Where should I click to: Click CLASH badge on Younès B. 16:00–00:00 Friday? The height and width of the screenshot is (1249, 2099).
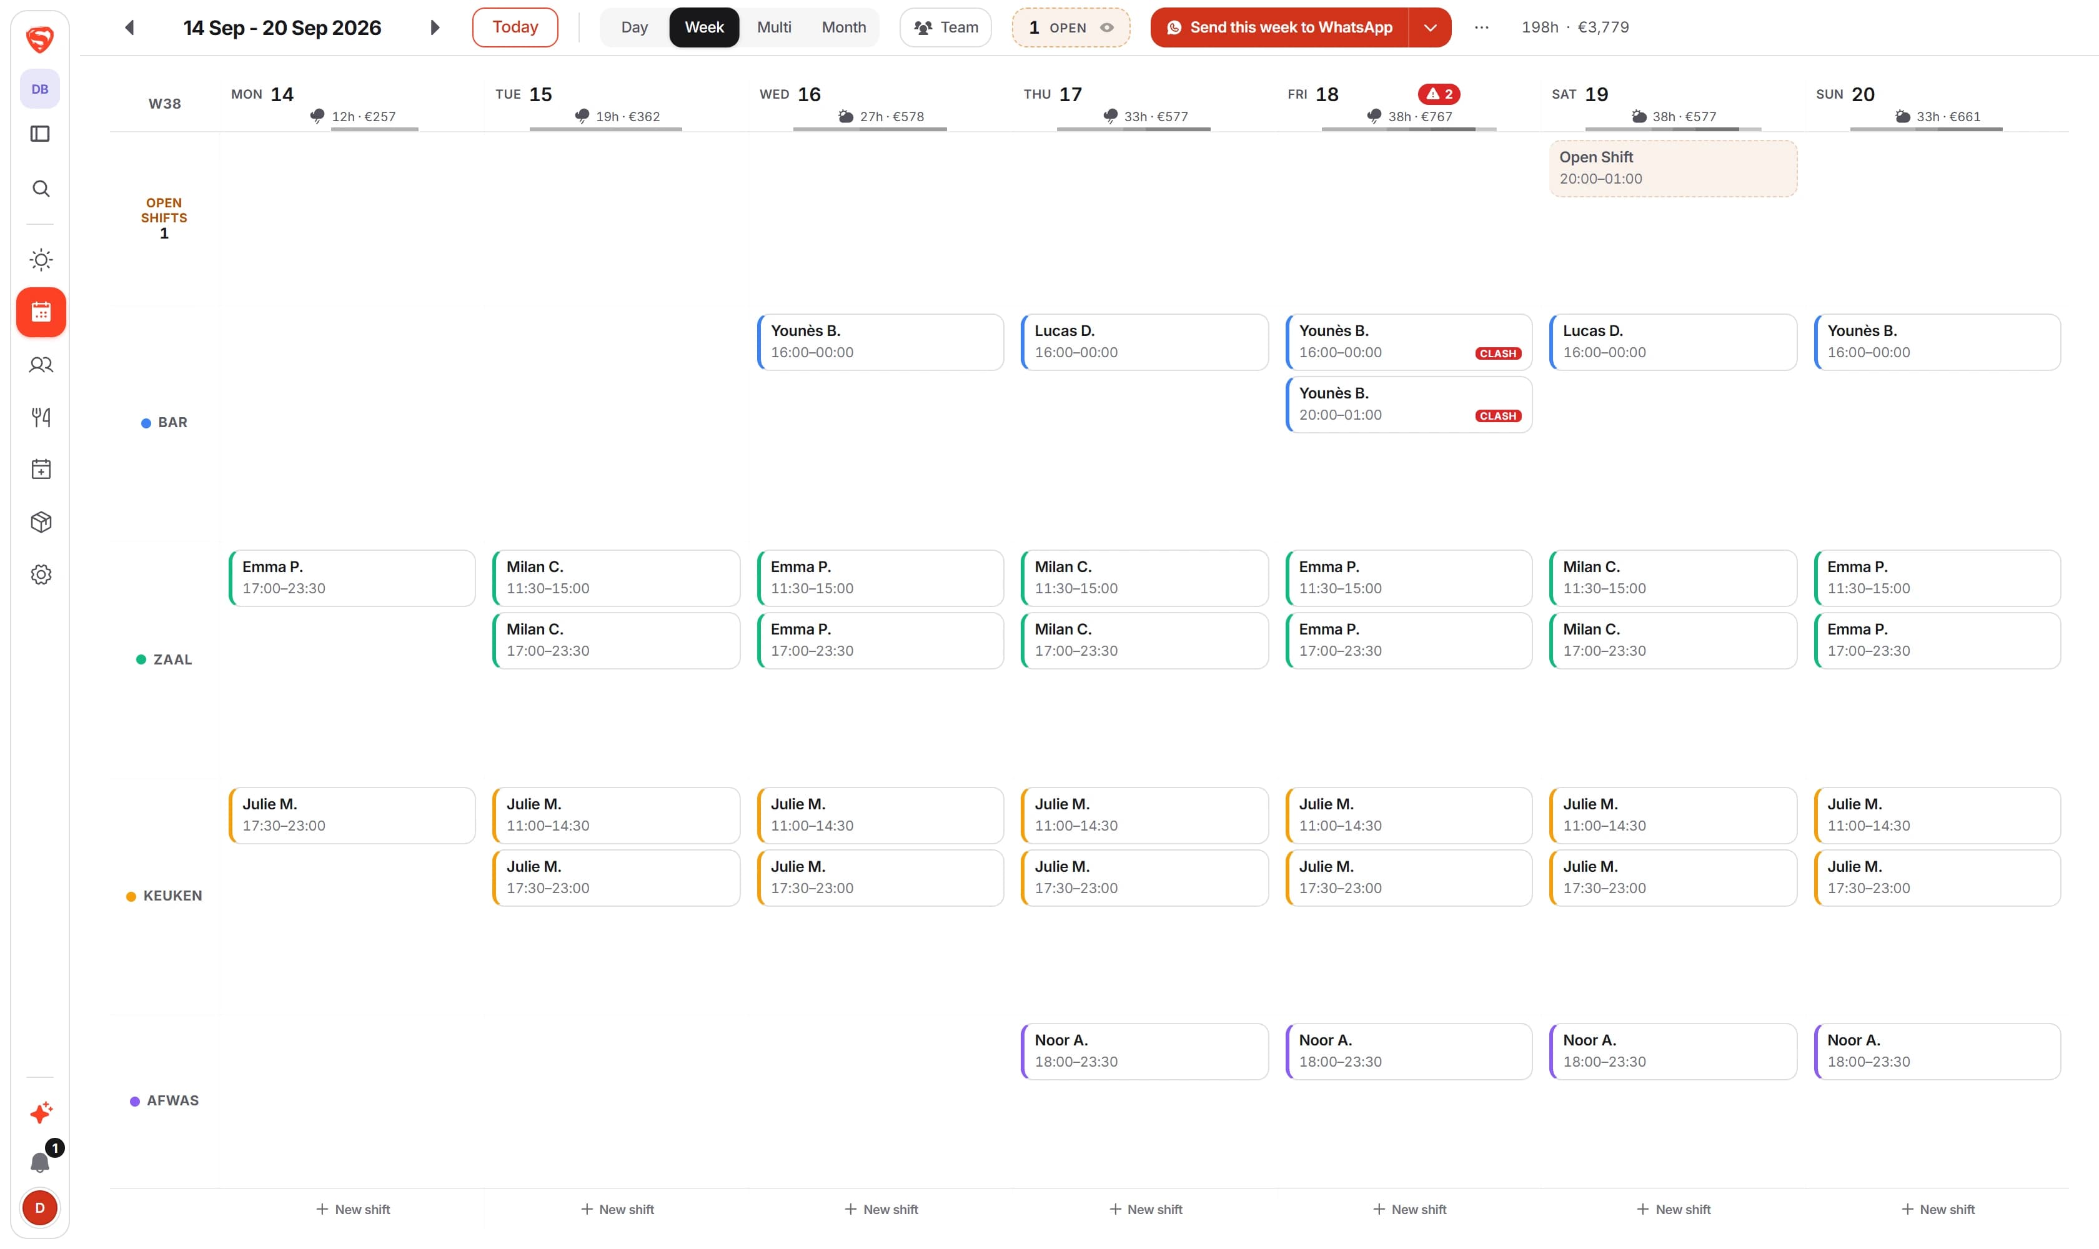[x=1498, y=353]
